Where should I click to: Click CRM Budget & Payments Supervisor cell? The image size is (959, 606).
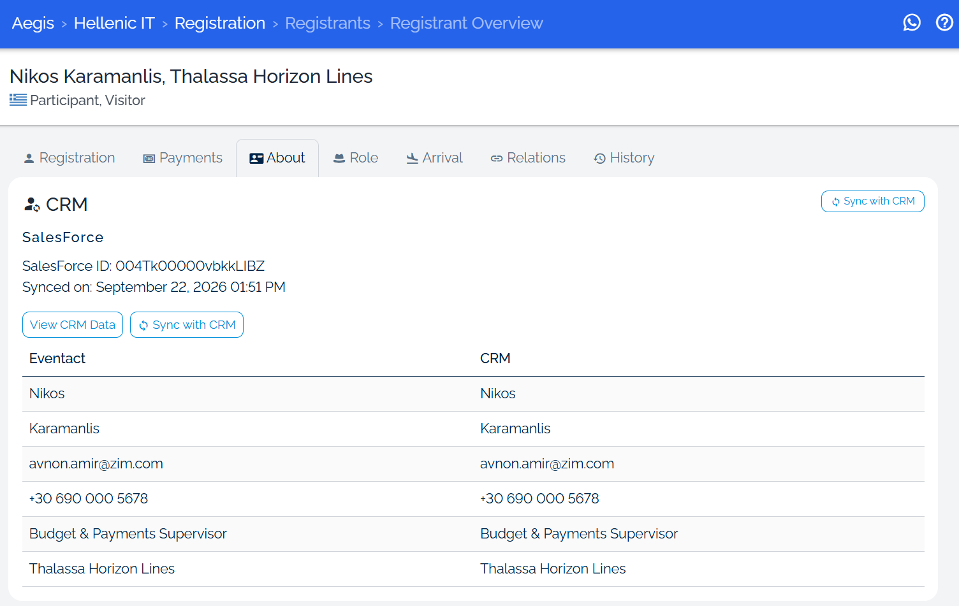(699, 534)
